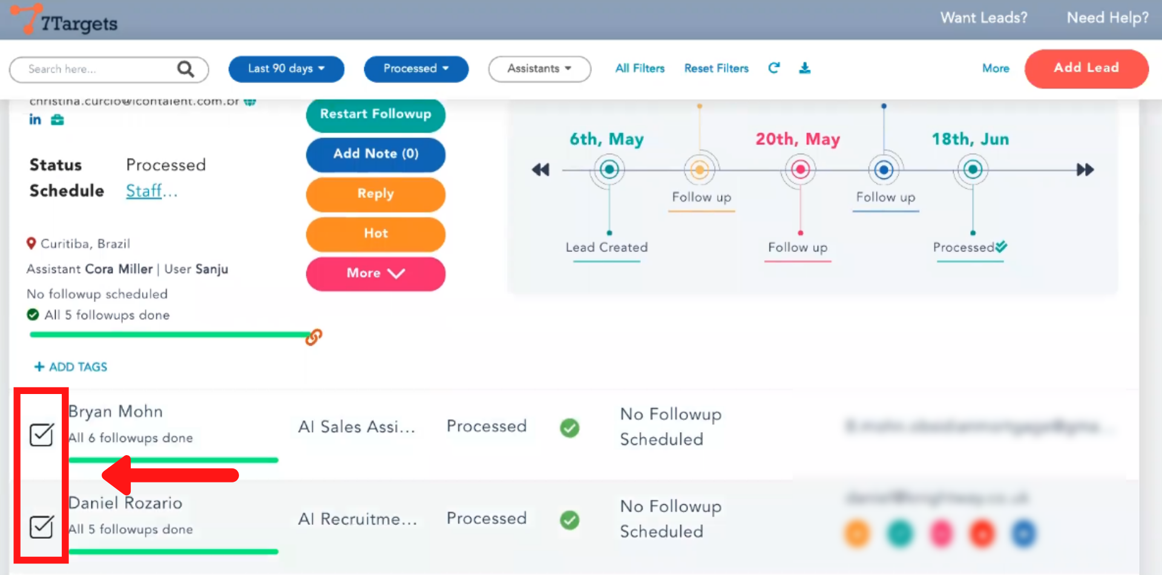Viewport: 1162px width, 575px height.
Task: Click the download leads icon
Action: tap(804, 68)
